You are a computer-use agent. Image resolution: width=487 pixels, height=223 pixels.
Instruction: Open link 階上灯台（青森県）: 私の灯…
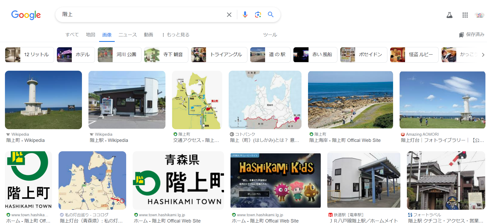point(91,221)
